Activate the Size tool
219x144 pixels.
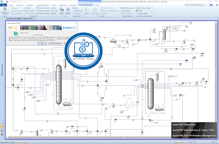pos(54,8)
